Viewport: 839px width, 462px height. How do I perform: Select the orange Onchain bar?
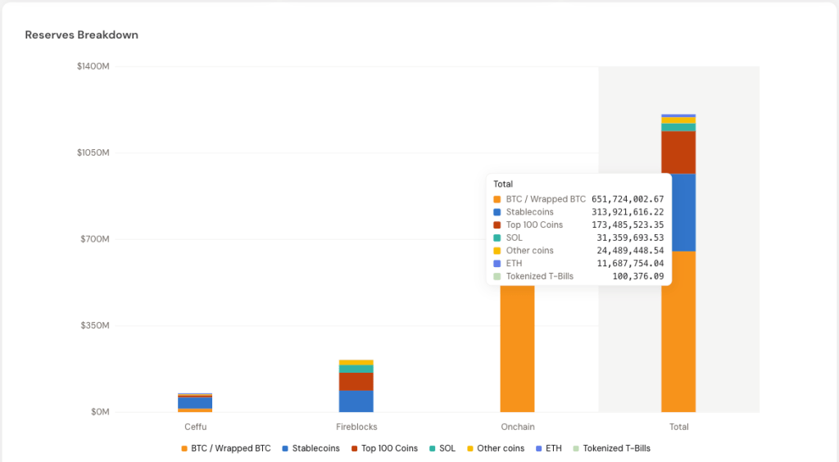517,352
